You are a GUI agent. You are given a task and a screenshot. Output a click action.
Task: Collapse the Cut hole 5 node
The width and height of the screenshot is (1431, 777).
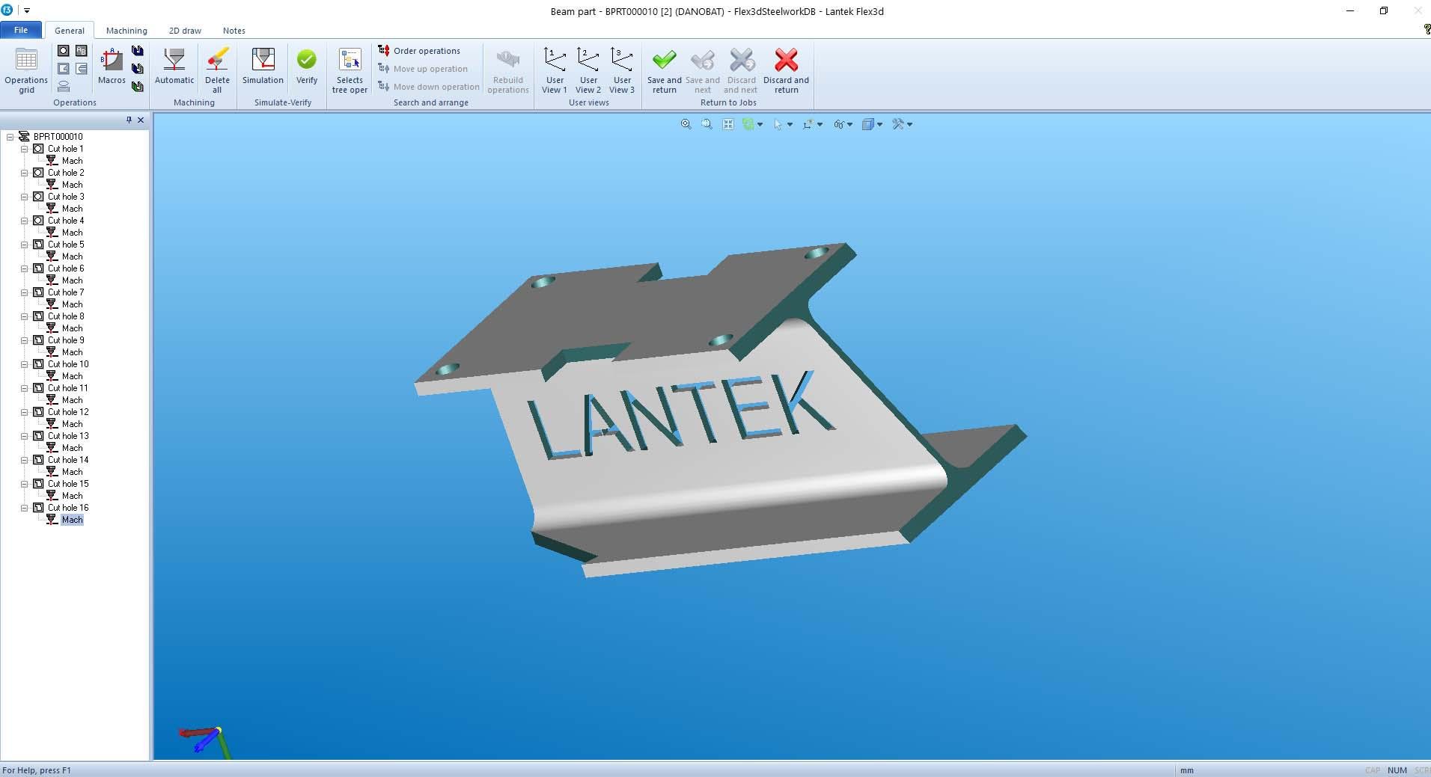[24, 245]
